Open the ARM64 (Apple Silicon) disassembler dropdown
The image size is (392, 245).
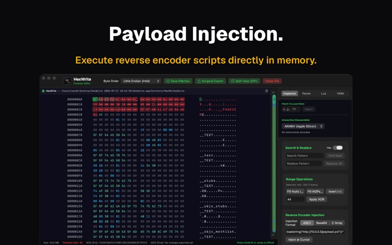(x=303, y=126)
